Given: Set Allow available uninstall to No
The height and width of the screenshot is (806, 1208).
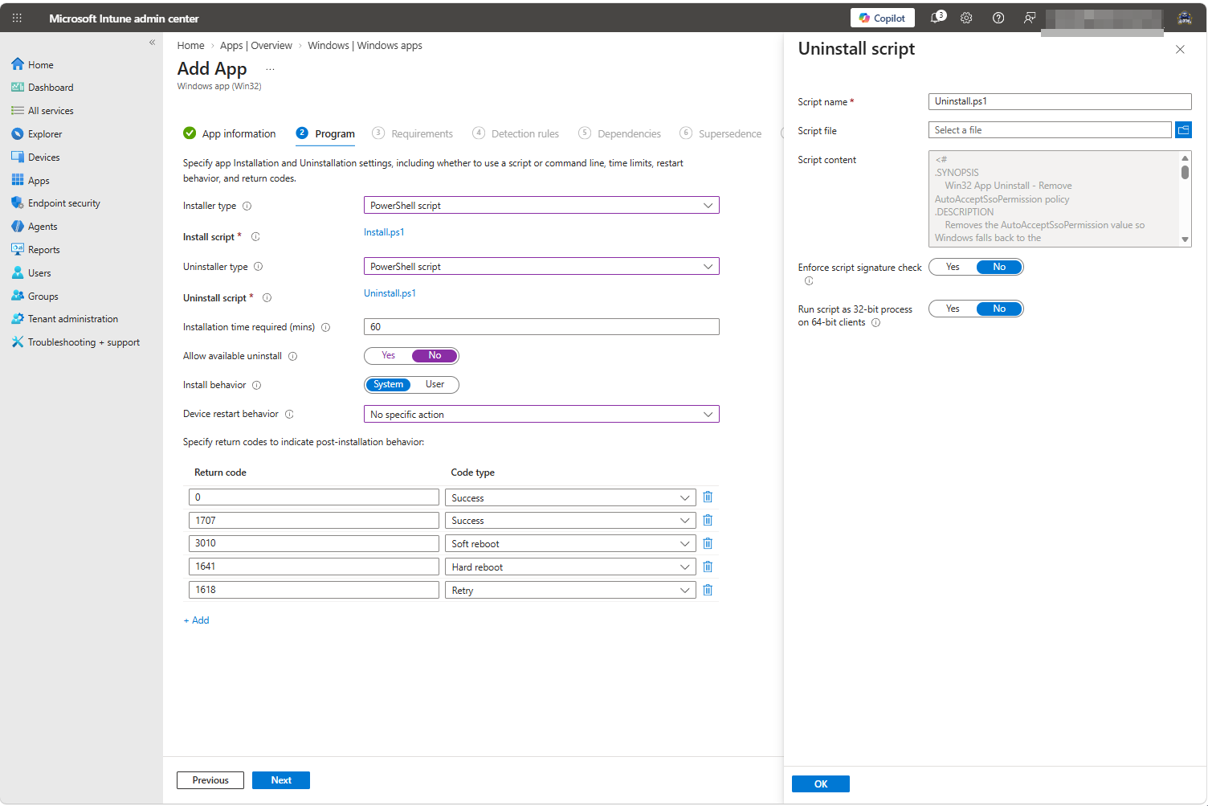Looking at the screenshot, I should tap(435, 356).
